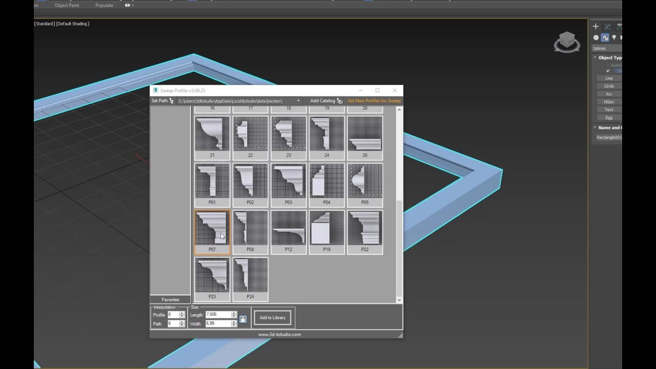Increase the Profile interpolation with the up spinner

click(x=180, y=313)
